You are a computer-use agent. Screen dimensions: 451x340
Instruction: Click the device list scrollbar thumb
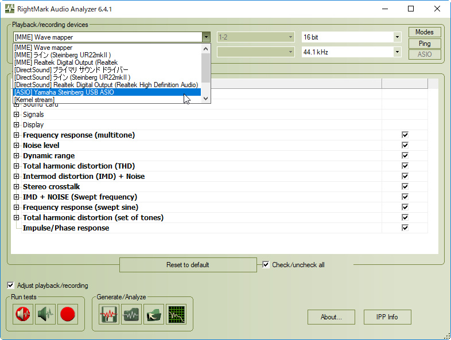click(x=205, y=68)
